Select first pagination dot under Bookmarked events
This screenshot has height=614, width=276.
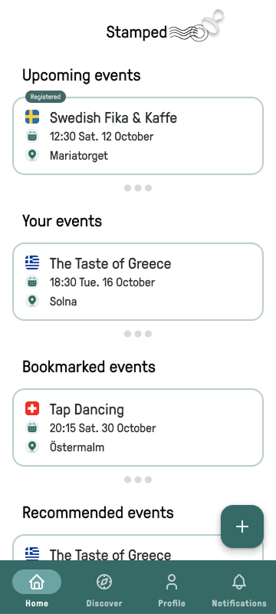click(x=127, y=480)
